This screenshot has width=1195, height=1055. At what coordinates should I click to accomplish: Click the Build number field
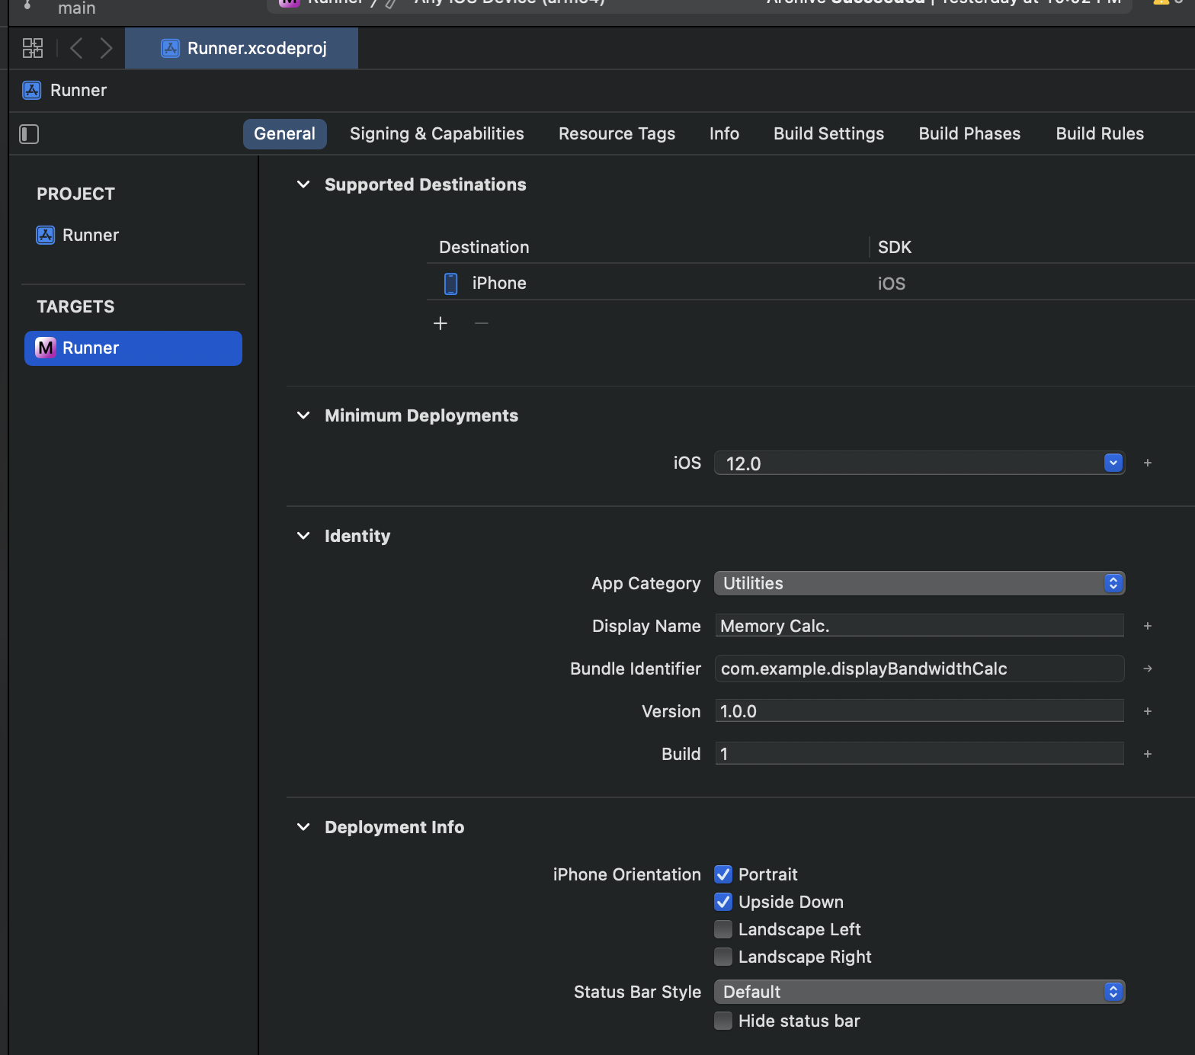(919, 754)
